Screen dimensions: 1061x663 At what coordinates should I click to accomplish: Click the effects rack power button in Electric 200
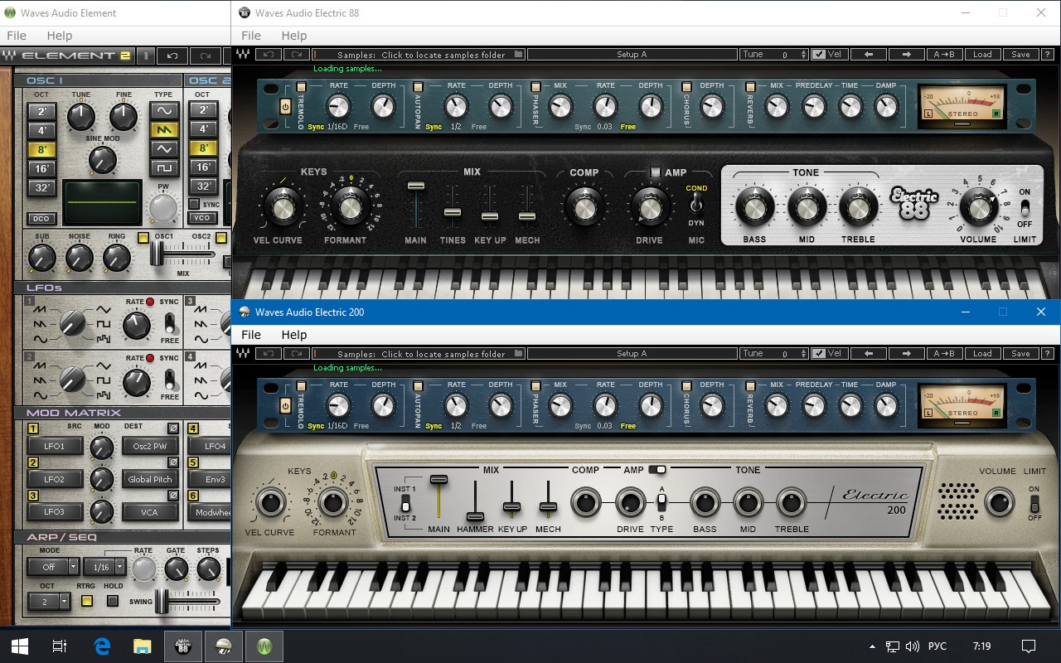coord(285,406)
